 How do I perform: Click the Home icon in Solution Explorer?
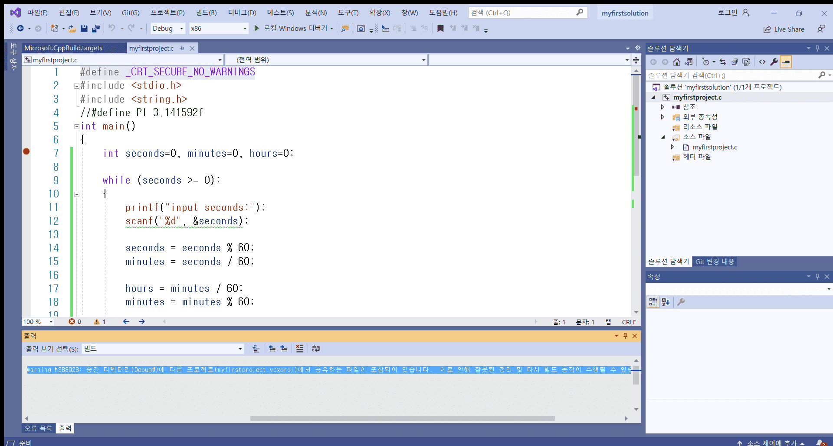[677, 62]
